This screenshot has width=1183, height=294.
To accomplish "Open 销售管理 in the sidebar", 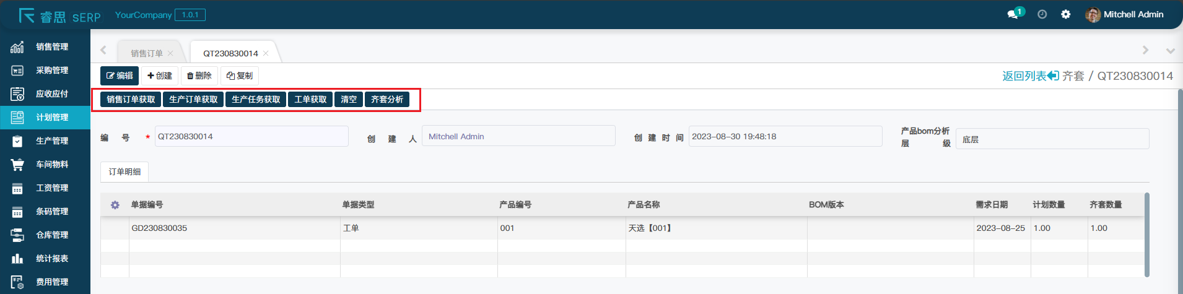I will tap(51, 47).
